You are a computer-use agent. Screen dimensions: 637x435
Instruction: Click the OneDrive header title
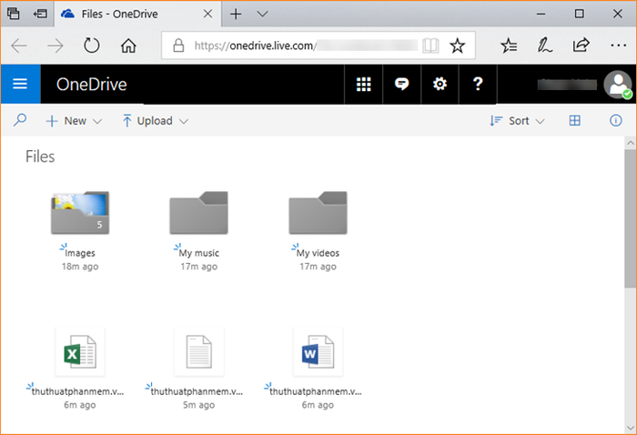pos(91,84)
